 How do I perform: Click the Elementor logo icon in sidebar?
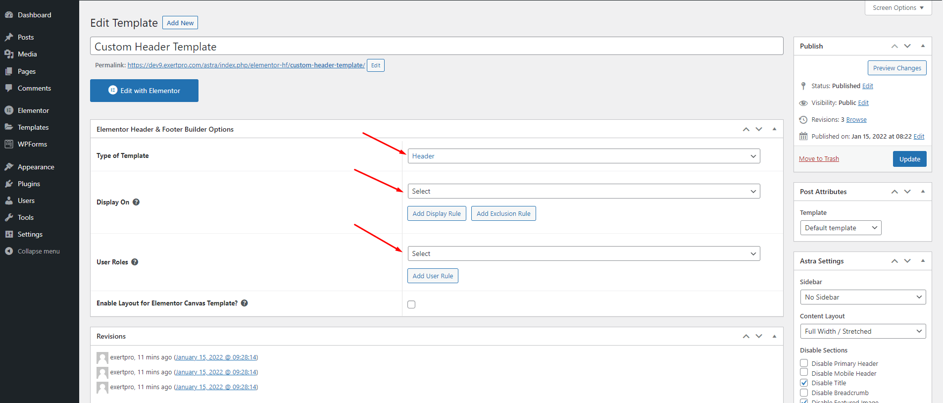[x=9, y=110]
